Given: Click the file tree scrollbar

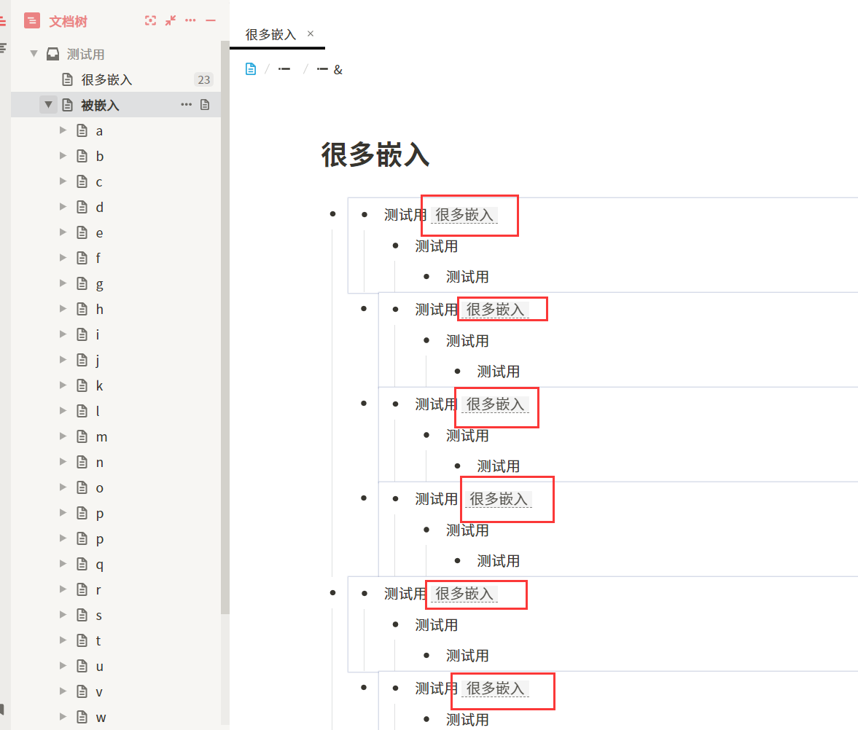Looking at the screenshot, I should point(225,327).
